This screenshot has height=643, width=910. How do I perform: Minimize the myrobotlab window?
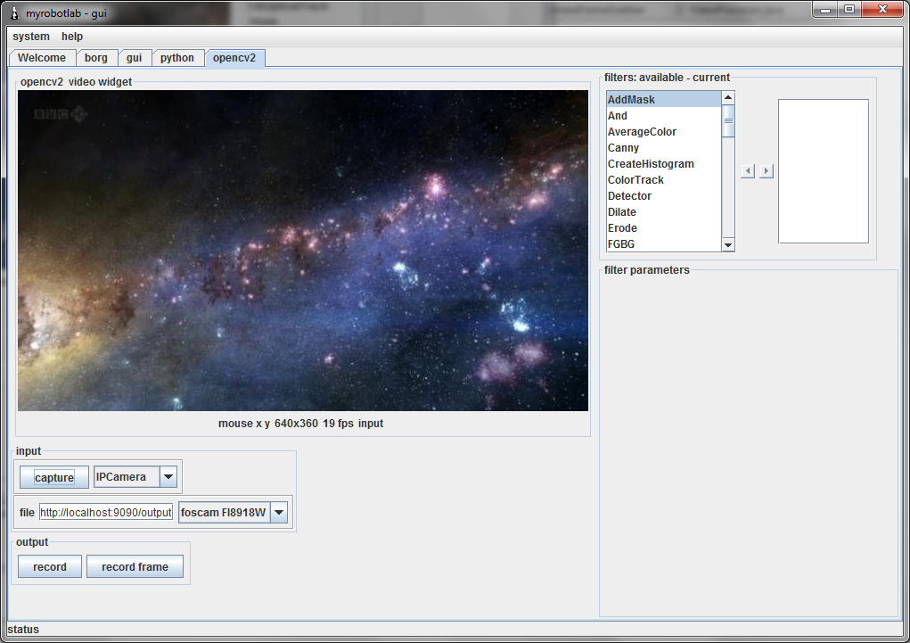coord(824,9)
